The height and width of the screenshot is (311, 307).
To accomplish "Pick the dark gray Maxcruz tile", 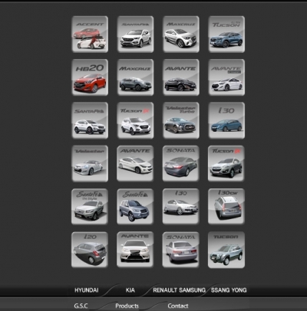I will point(135,77).
